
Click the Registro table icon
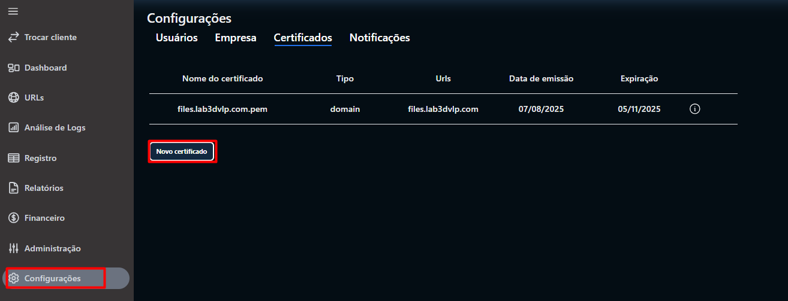coord(13,158)
